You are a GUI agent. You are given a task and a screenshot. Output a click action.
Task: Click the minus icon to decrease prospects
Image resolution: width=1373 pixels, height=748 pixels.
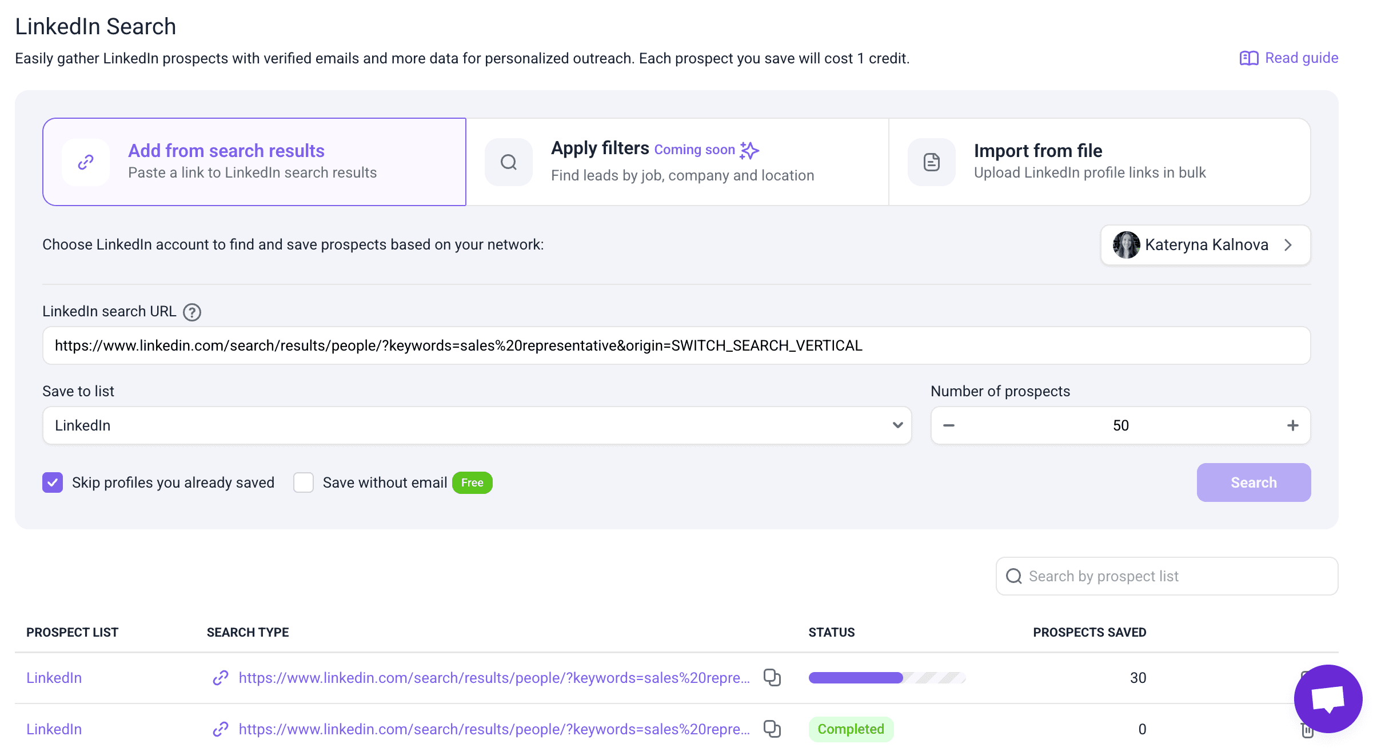[949, 425]
